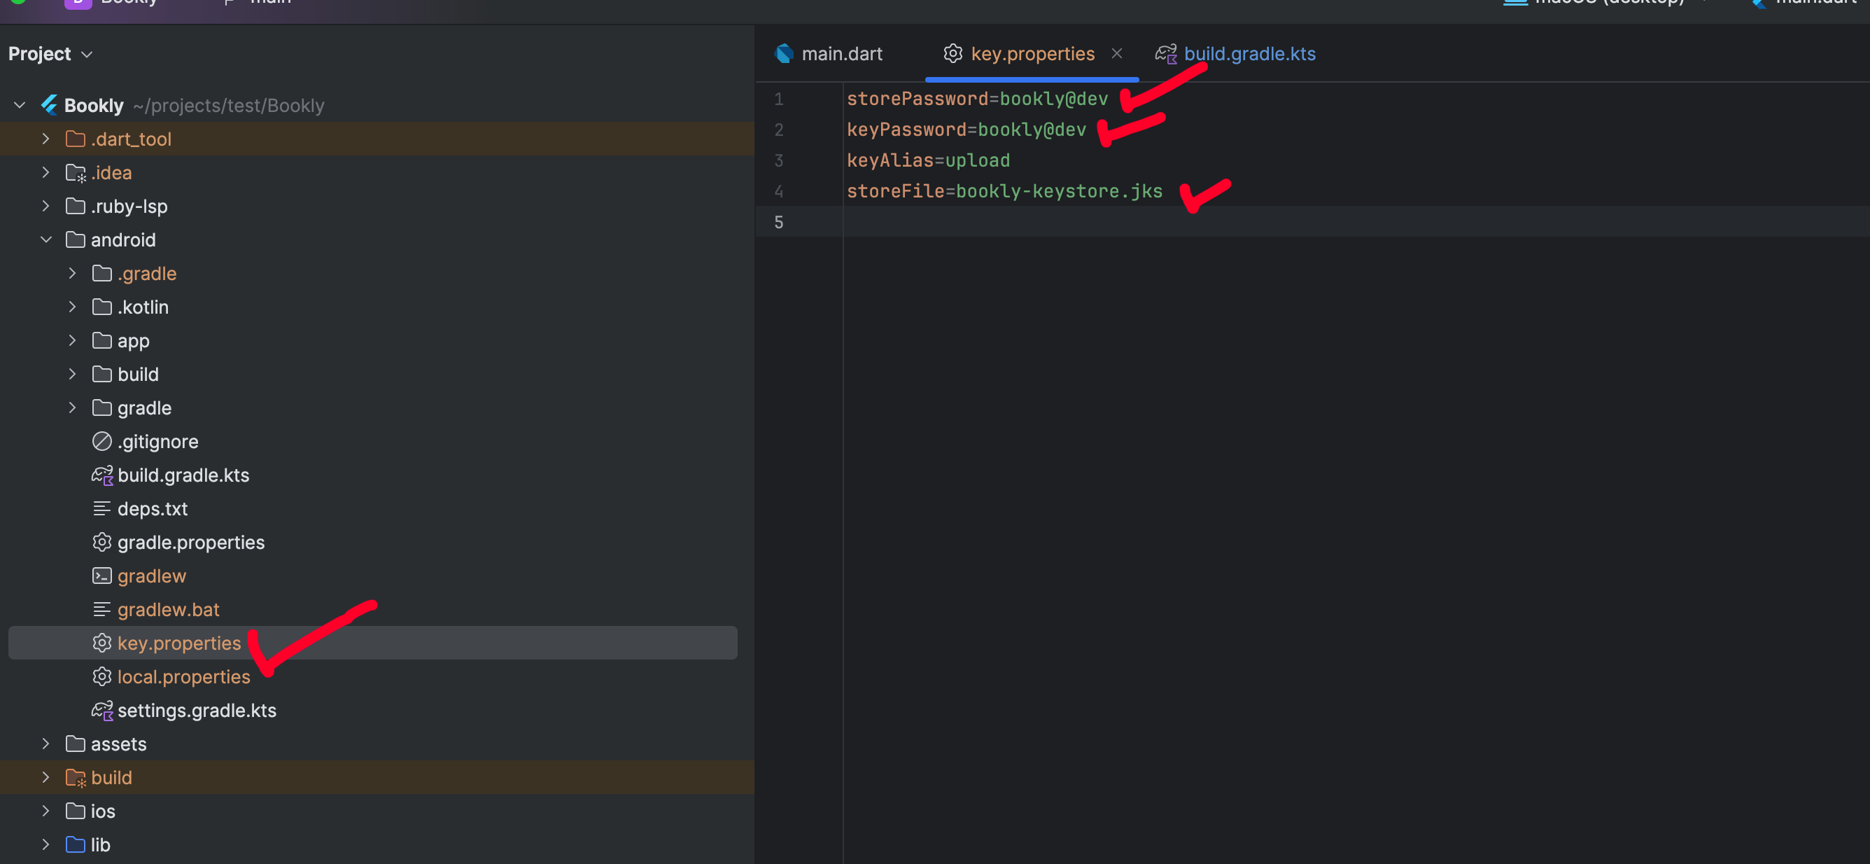Click the gradlew terminal script icon
The width and height of the screenshot is (1870, 864).
tap(101, 576)
